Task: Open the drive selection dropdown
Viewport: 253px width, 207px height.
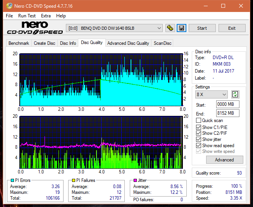Action: (x=114, y=28)
